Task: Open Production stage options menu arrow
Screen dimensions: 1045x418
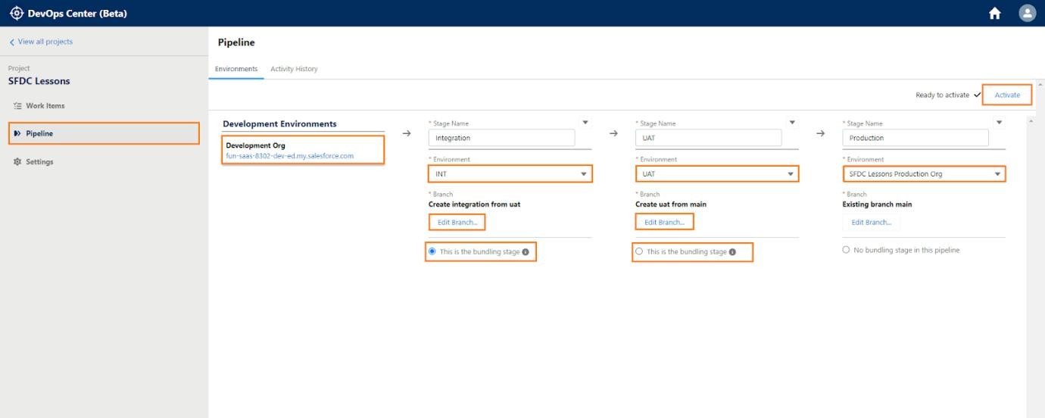Action: pos(999,123)
